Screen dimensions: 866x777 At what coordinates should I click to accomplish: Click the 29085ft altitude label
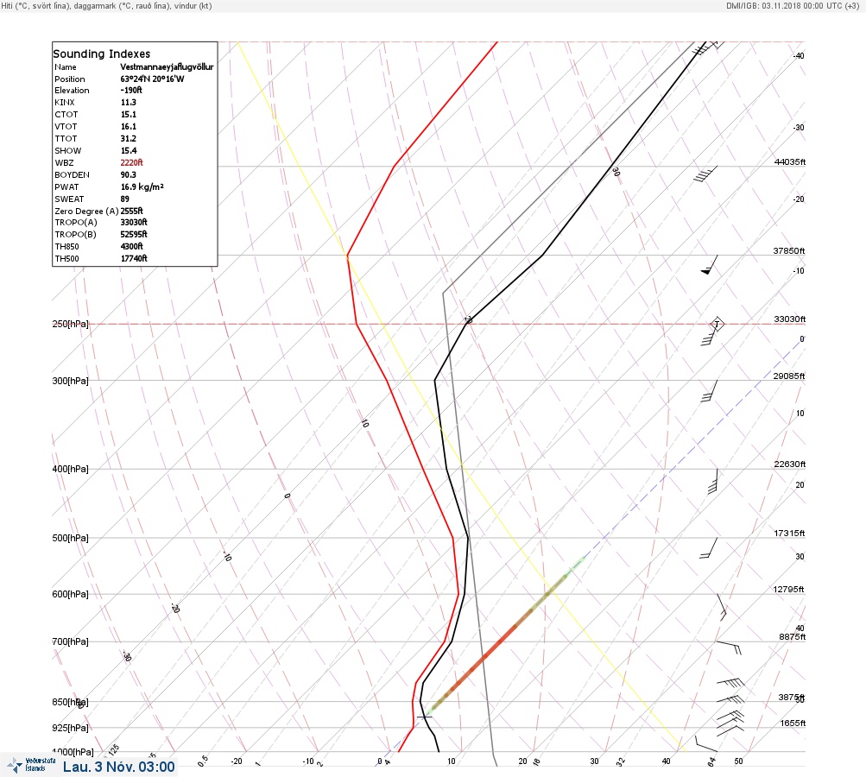click(x=788, y=376)
